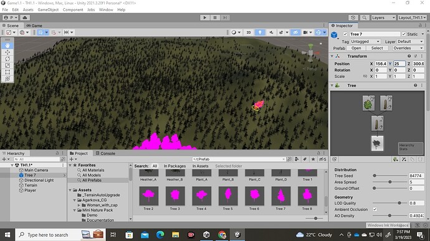Select the Hand view tool
The height and width of the screenshot is (241, 430).
point(7,45)
